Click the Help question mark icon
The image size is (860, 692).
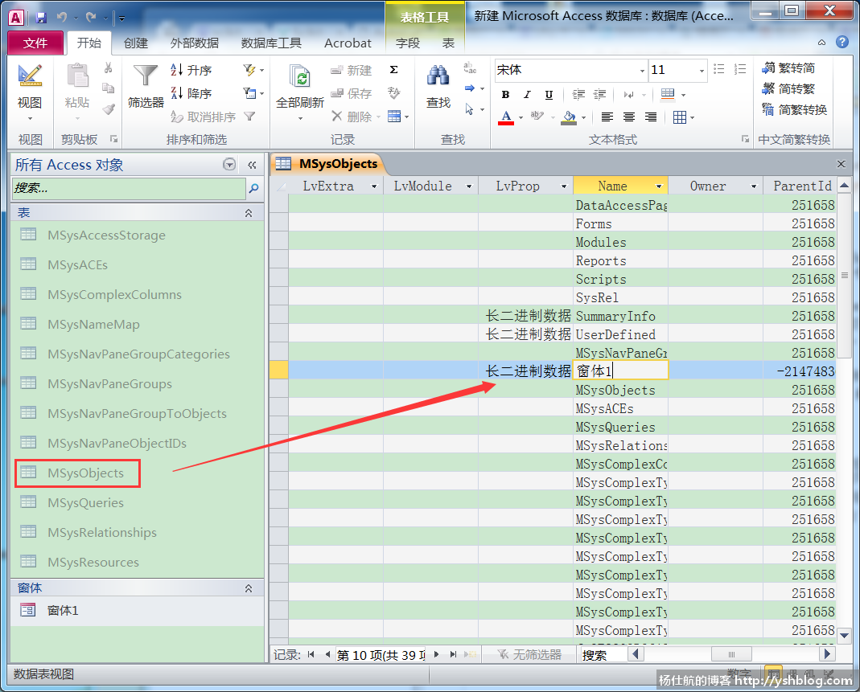tap(842, 42)
